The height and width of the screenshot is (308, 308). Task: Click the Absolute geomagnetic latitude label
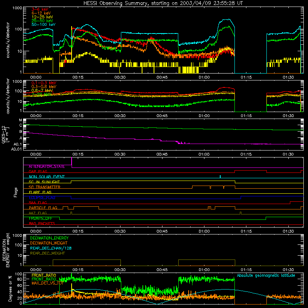(x=266, y=275)
